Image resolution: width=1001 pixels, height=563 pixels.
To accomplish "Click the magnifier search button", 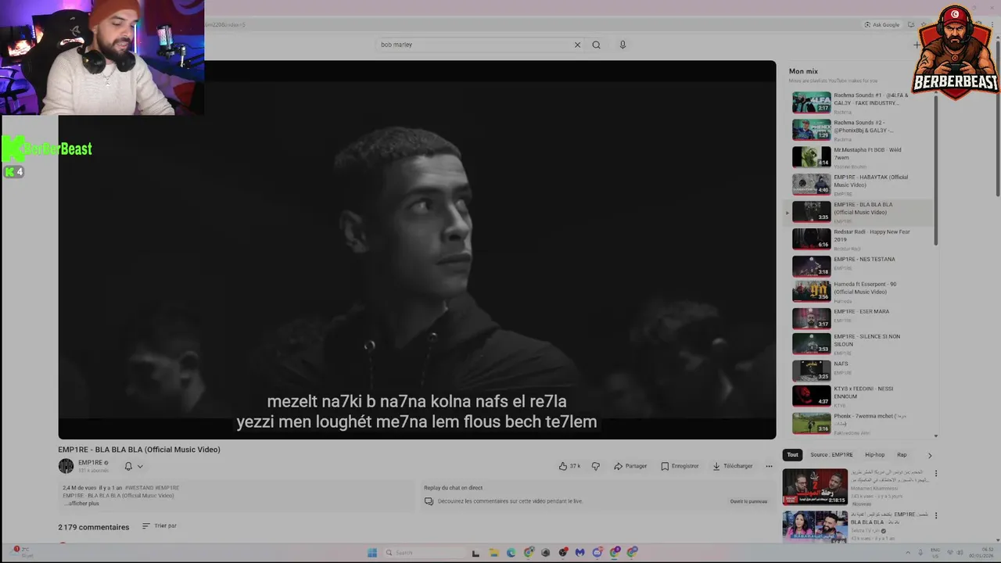I will point(596,45).
